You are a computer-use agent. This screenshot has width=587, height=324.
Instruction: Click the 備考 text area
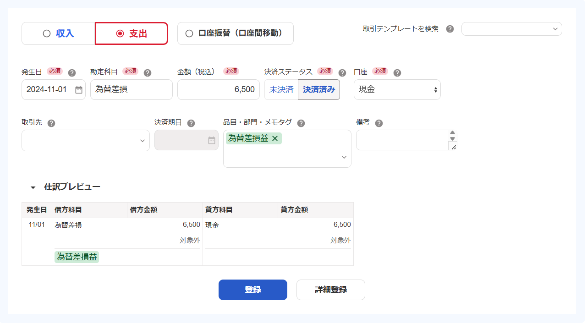click(x=402, y=140)
